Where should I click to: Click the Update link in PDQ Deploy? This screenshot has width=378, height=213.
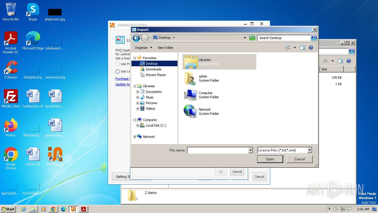(x=123, y=84)
